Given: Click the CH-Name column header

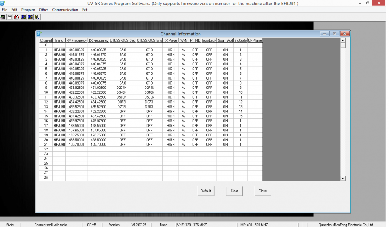Looking at the screenshot, I should [255, 40].
